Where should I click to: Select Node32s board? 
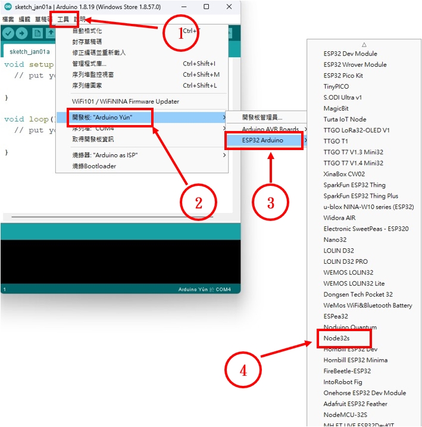tap(364, 338)
